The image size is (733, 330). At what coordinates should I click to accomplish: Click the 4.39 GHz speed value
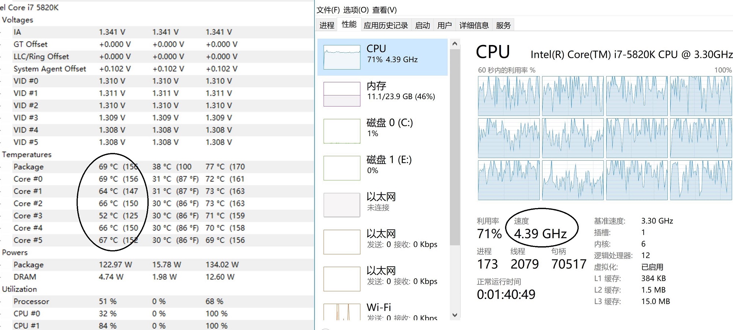pos(540,234)
